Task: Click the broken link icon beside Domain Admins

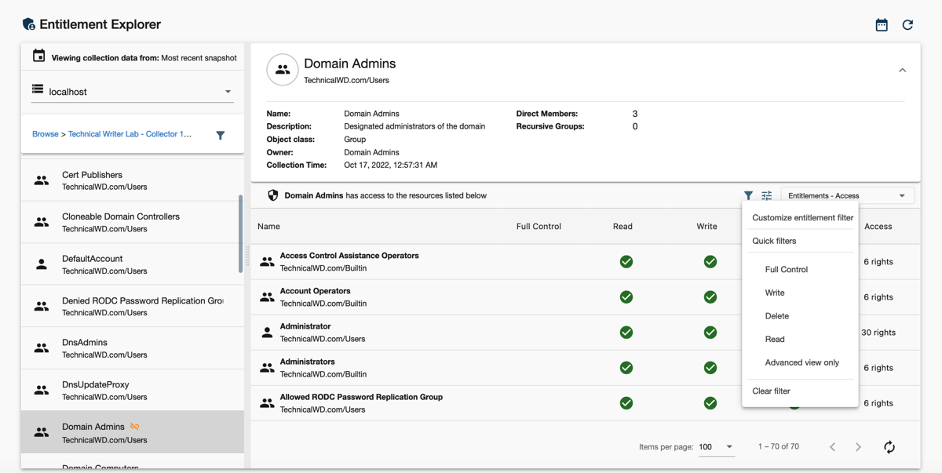Action: coord(135,427)
